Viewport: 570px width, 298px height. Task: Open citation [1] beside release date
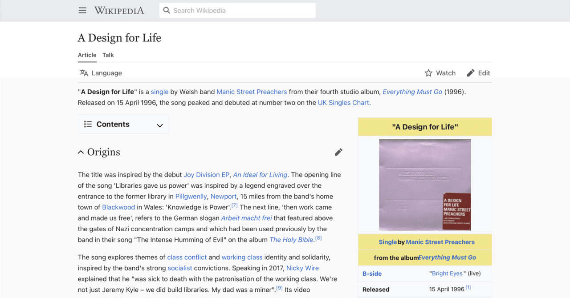coord(468,288)
